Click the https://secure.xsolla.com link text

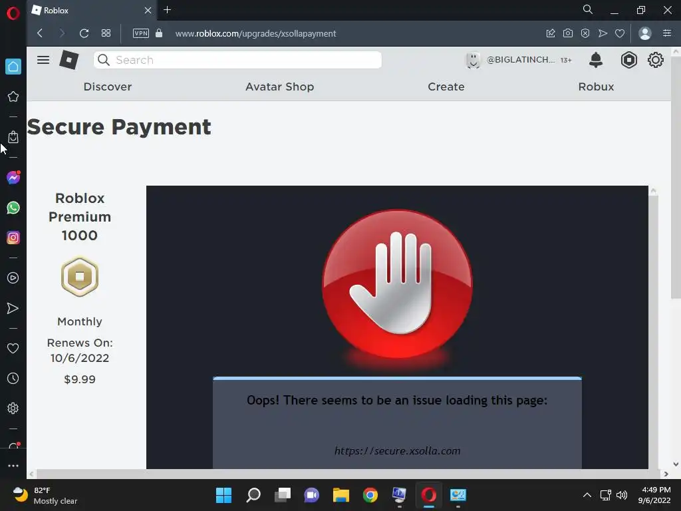point(398,450)
